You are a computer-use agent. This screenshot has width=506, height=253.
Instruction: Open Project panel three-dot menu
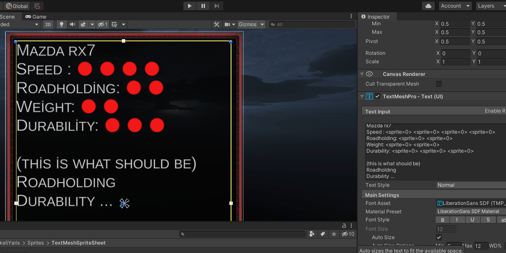pos(351,226)
